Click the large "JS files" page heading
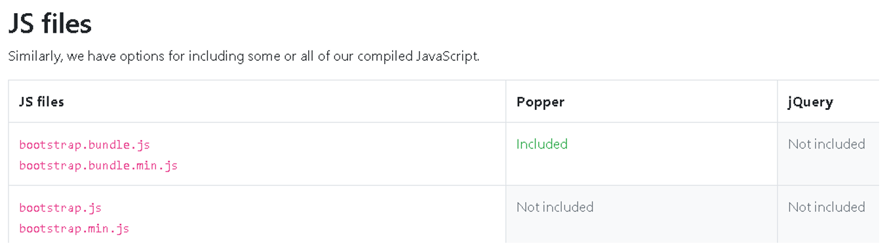Image resolution: width=887 pixels, height=248 pixels. point(50,24)
